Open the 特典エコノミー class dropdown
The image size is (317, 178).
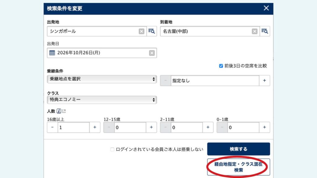[102, 100]
